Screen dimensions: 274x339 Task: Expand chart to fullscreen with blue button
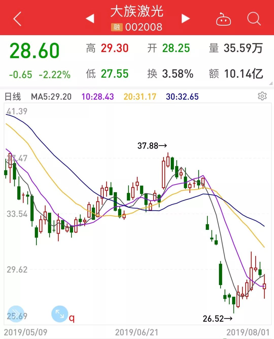tap(60, 314)
